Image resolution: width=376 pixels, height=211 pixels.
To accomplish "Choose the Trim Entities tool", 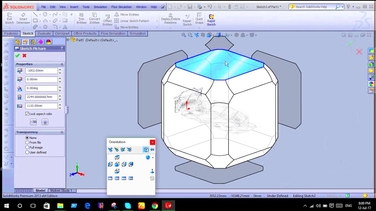I will click(81, 19).
